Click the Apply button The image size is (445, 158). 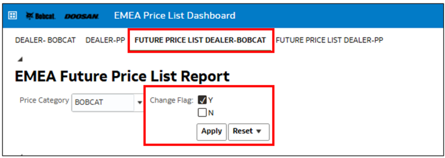tap(212, 132)
